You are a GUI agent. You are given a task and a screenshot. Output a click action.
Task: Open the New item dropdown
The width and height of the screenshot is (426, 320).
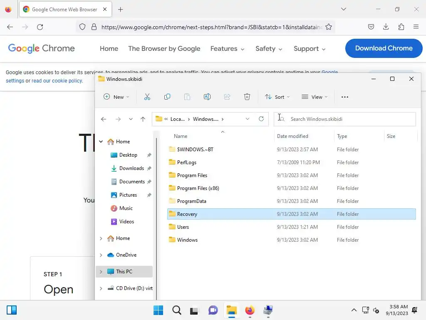click(x=116, y=97)
